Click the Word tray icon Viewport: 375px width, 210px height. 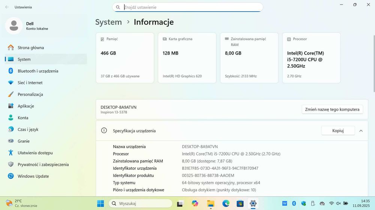(x=284, y=203)
